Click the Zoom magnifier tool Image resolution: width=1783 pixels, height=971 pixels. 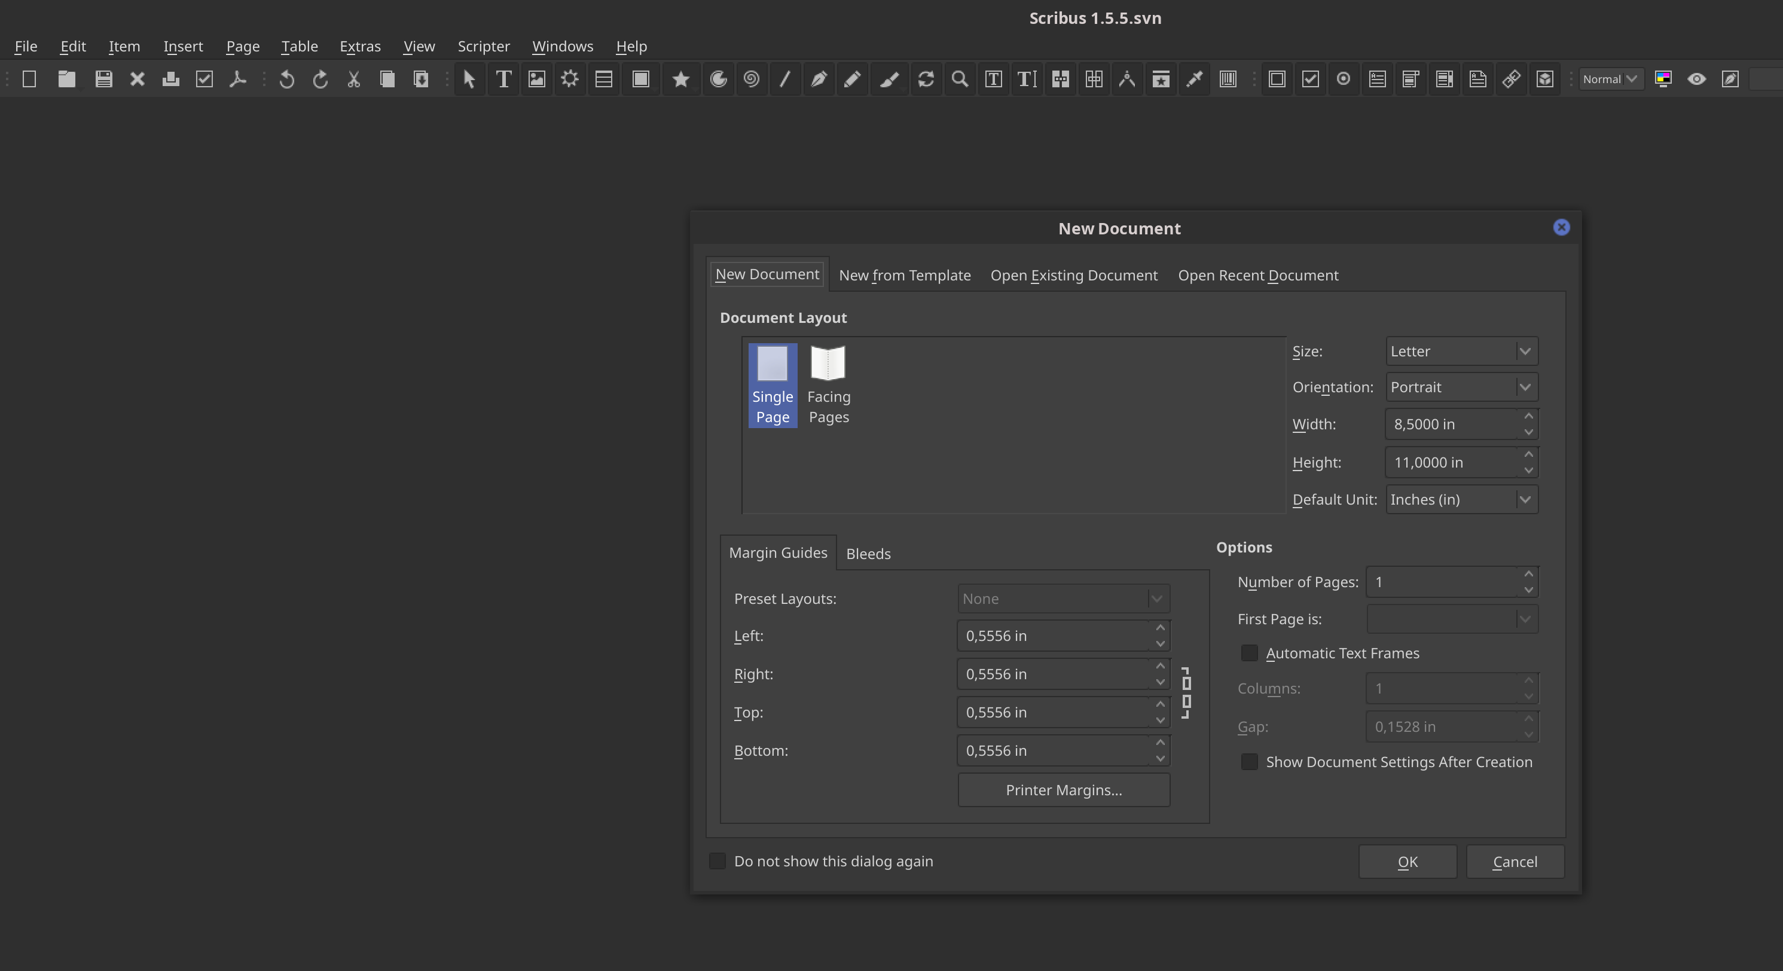click(x=959, y=79)
